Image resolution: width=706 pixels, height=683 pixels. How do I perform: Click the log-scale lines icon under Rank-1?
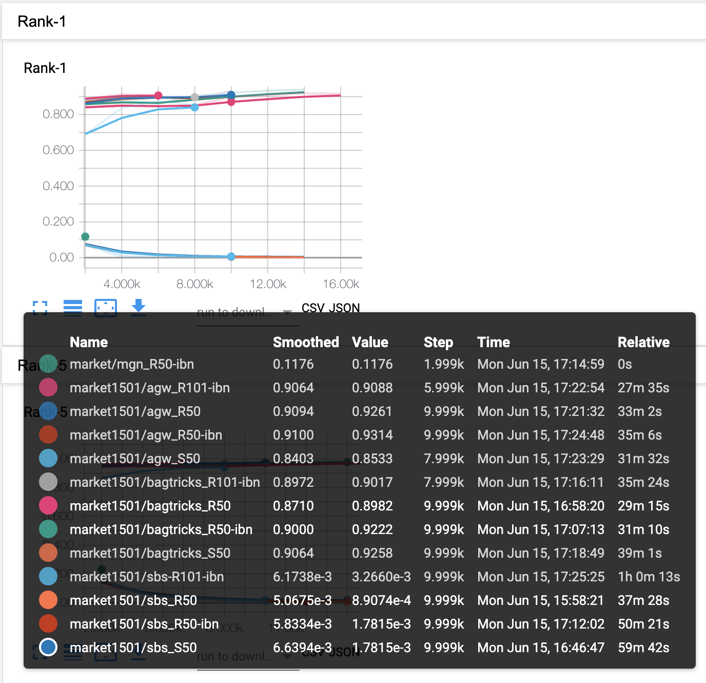[x=73, y=308]
